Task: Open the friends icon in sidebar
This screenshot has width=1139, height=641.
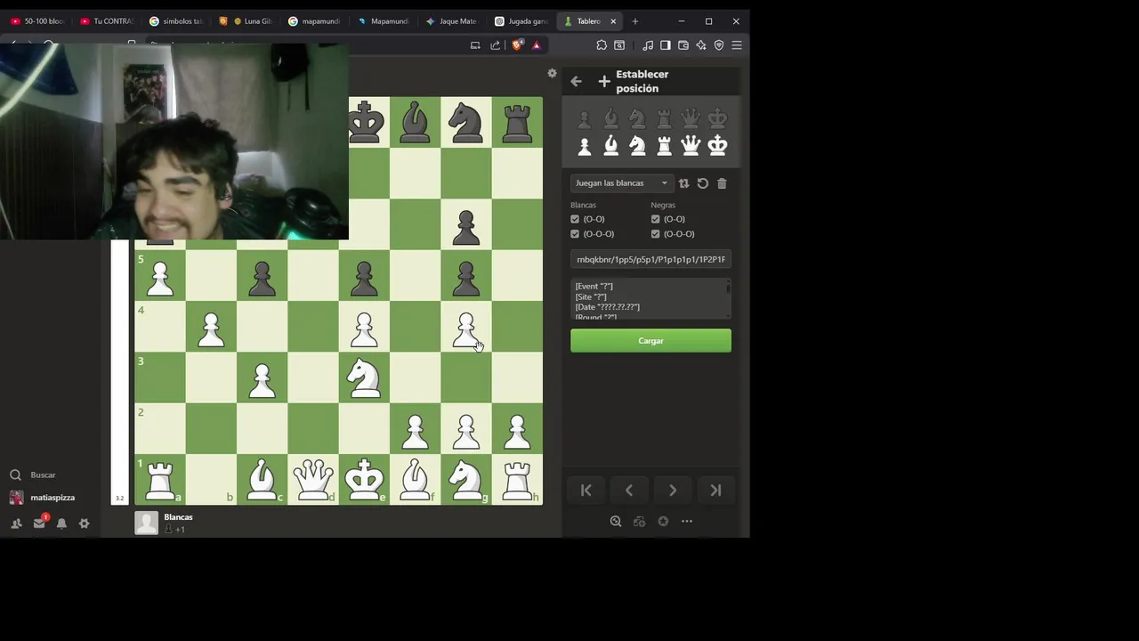Action: [x=16, y=523]
